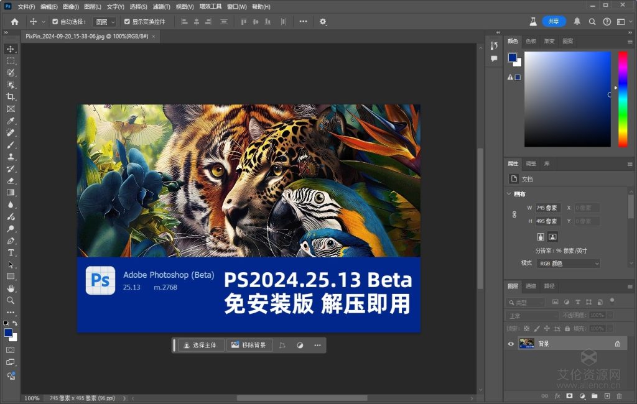Click the 选择主体 button
This screenshot has width=637, height=404.
tap(201, 345)
